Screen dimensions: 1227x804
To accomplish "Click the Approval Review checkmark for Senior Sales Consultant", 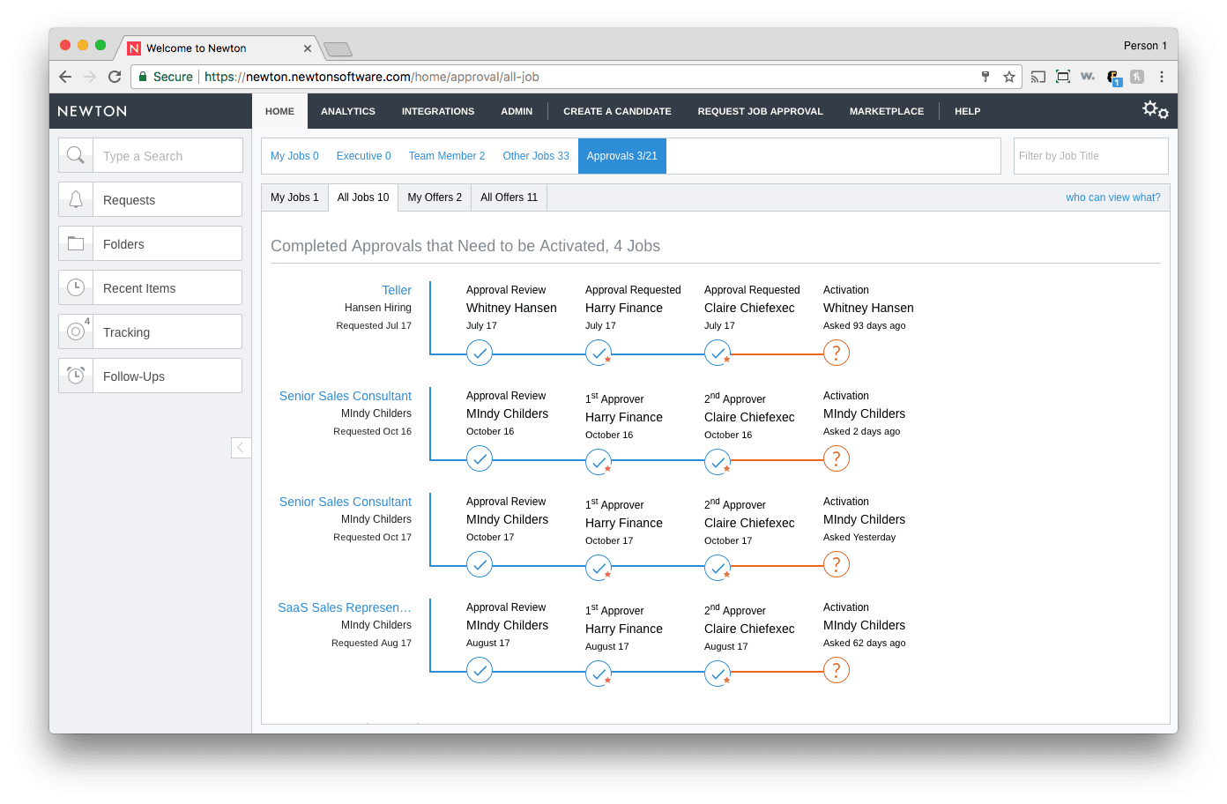I will pyautogui.click(x=480, y=458).
